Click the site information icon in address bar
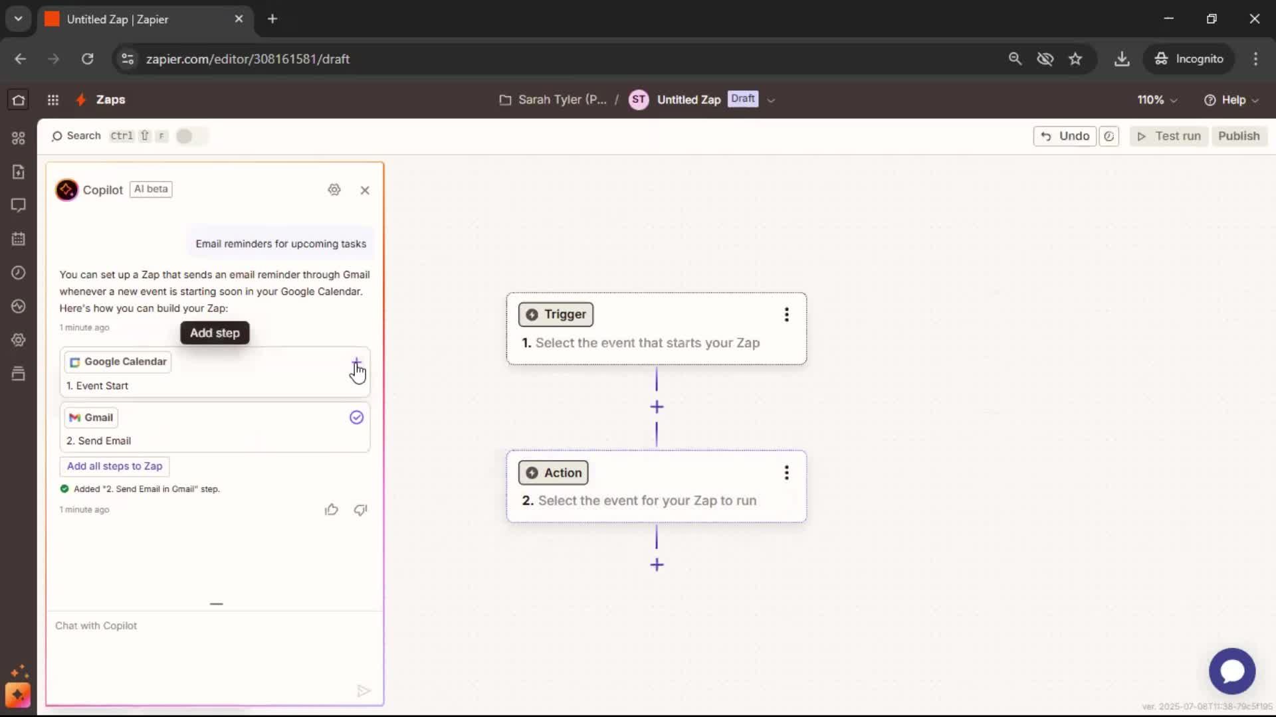The height and width of the screenshot is (717, 1276). pos(128,59)
